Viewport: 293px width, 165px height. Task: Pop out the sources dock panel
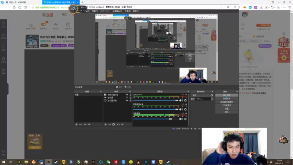pyautogui.click(x=130, y=91)
